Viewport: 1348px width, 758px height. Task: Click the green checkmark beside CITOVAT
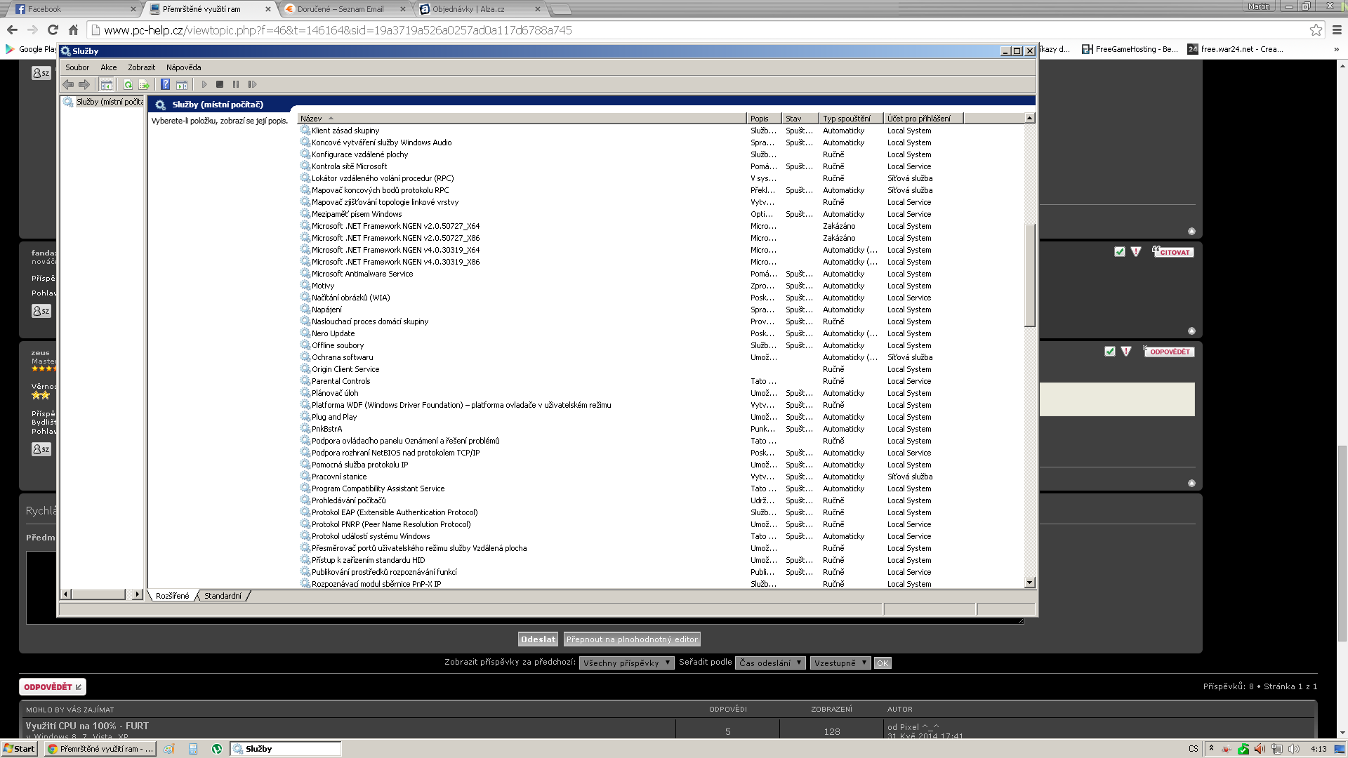1119,252
